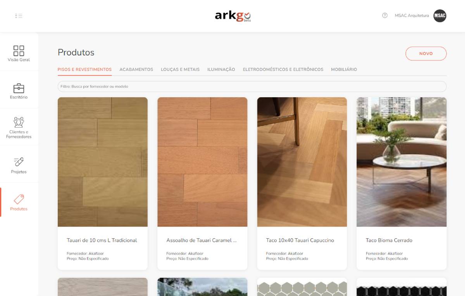Switch to the Acabamentos tab
Screen dimensions: 465x296
(136, 69)
